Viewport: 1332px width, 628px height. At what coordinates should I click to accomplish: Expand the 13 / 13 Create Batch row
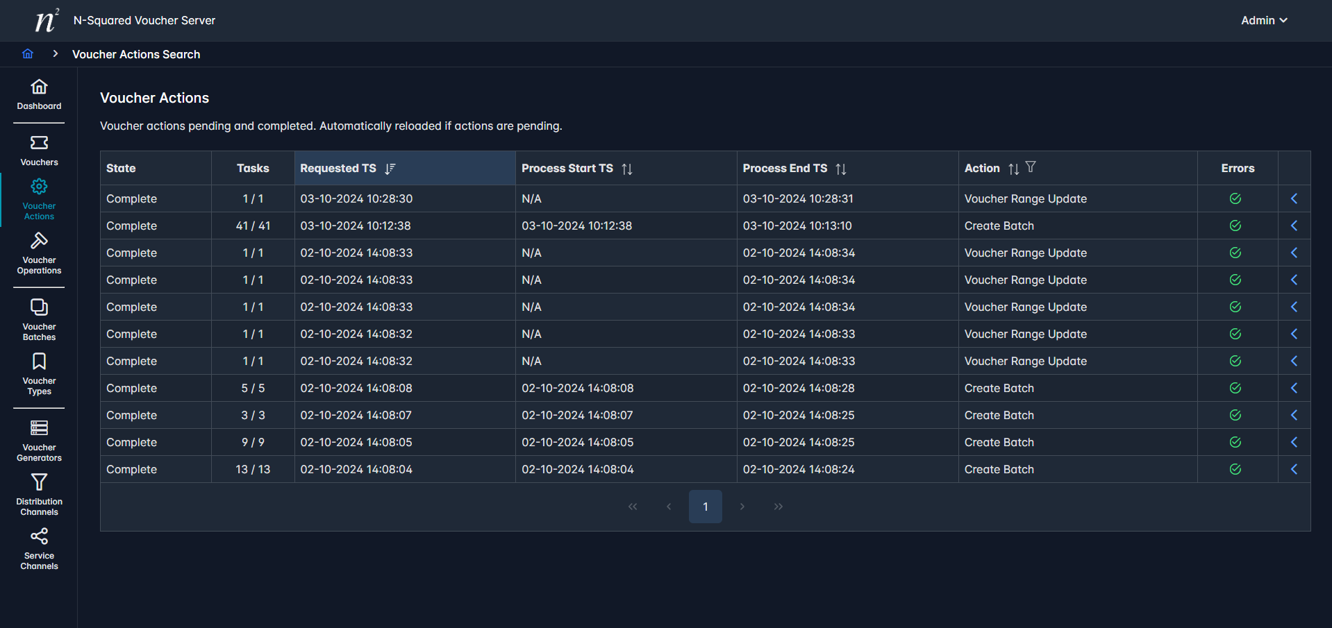pos(1294,469)
